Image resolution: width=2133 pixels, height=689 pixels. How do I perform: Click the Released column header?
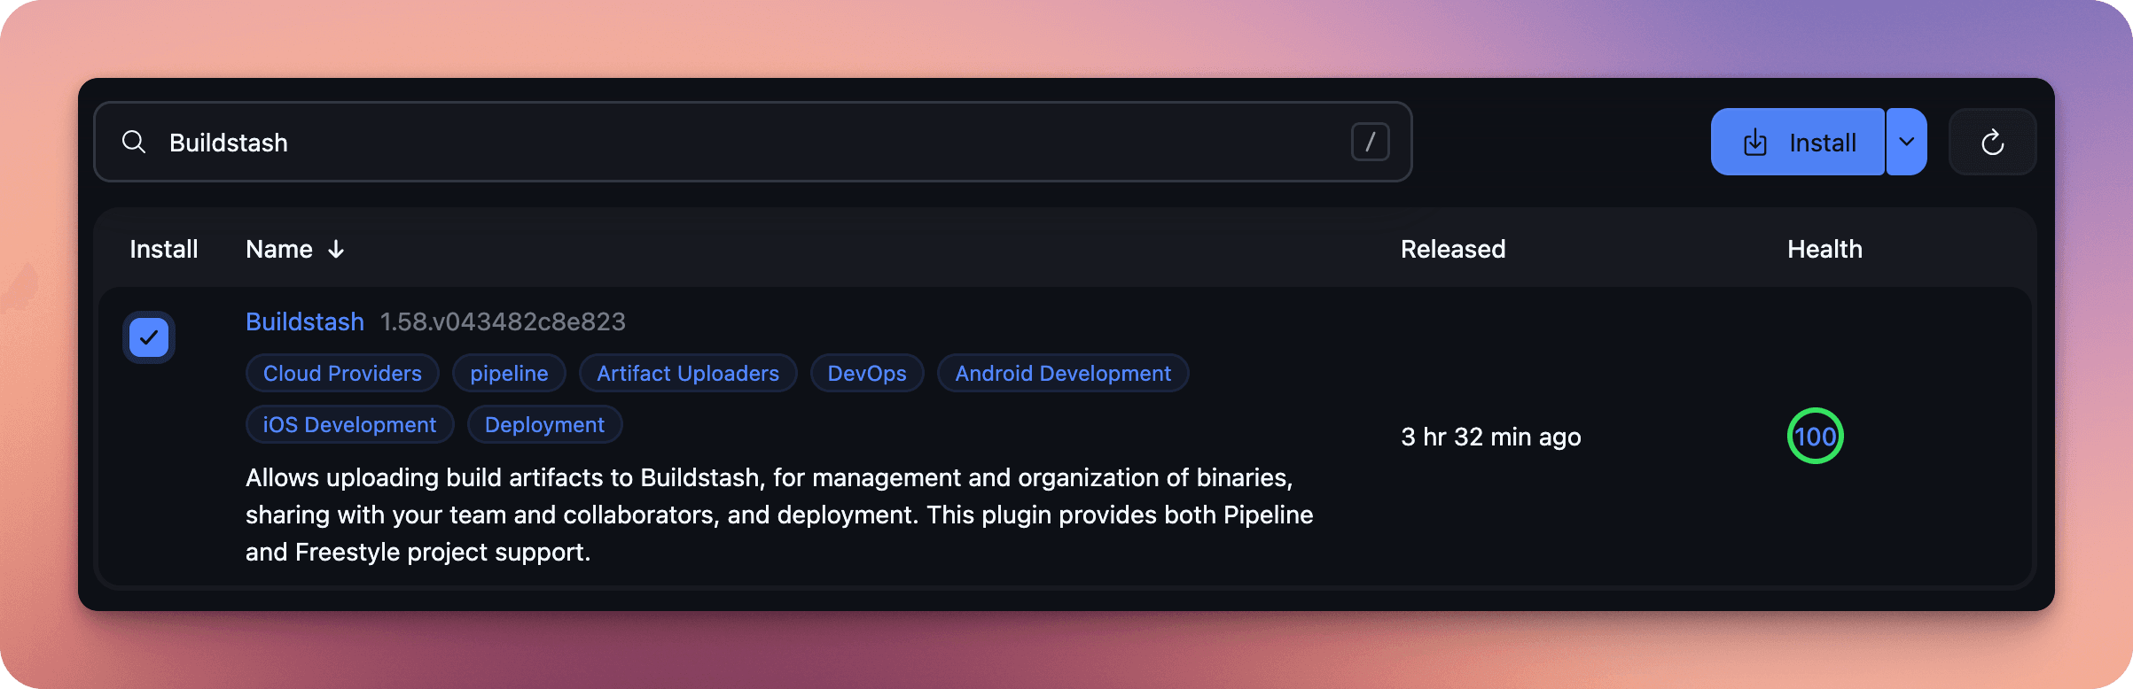tap(1453, 249)
